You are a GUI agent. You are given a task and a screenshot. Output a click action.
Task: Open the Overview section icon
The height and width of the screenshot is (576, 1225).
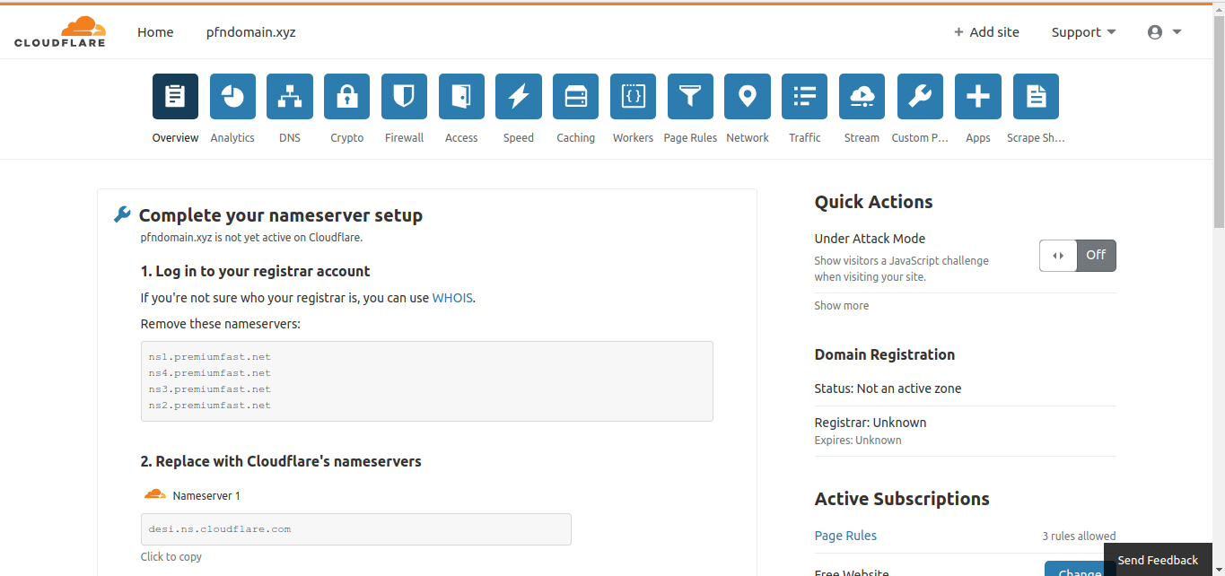175,96
